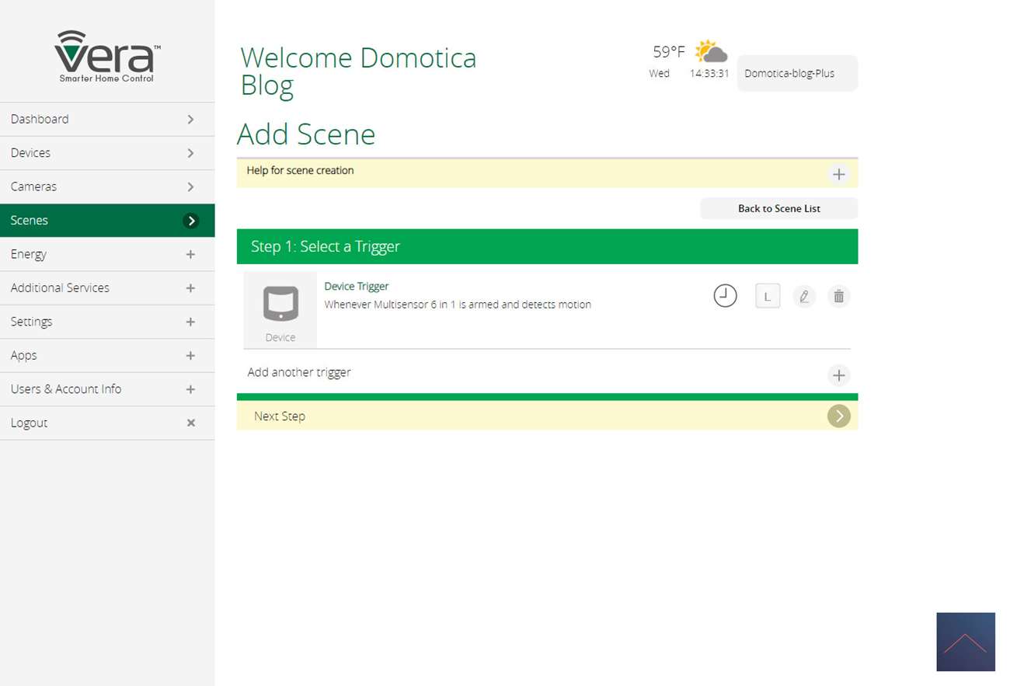
Task: Expand the Settings menu section
Action: [x=190, y=322]
